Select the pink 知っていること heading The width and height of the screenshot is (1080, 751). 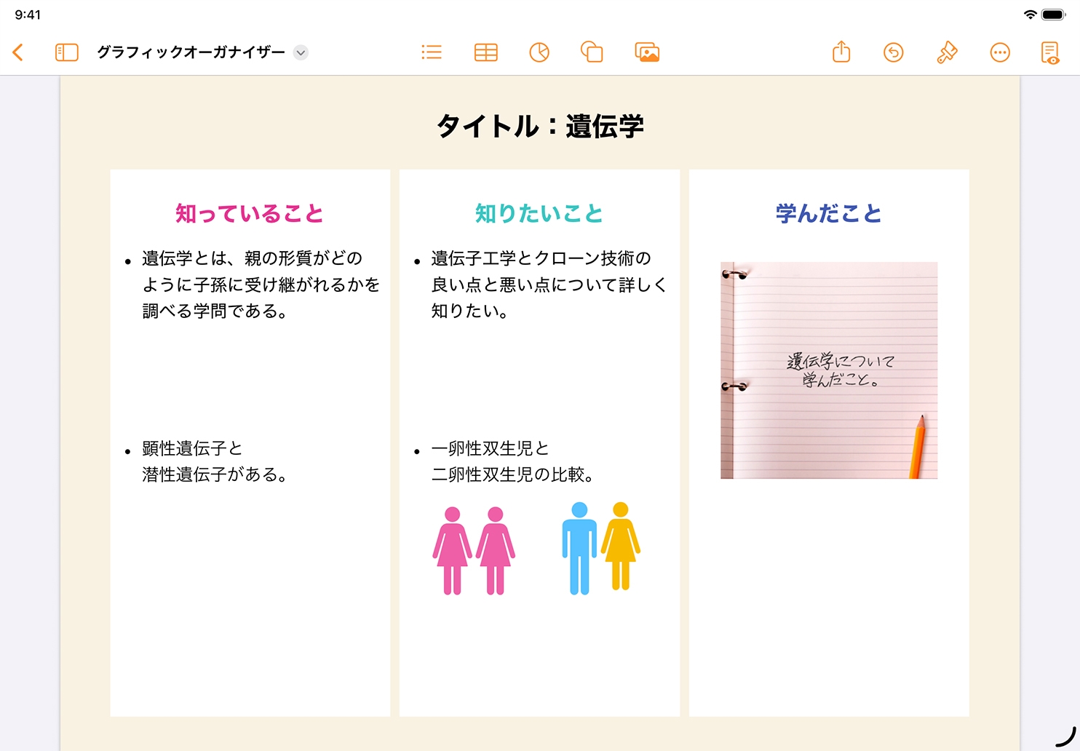(250, 214)
